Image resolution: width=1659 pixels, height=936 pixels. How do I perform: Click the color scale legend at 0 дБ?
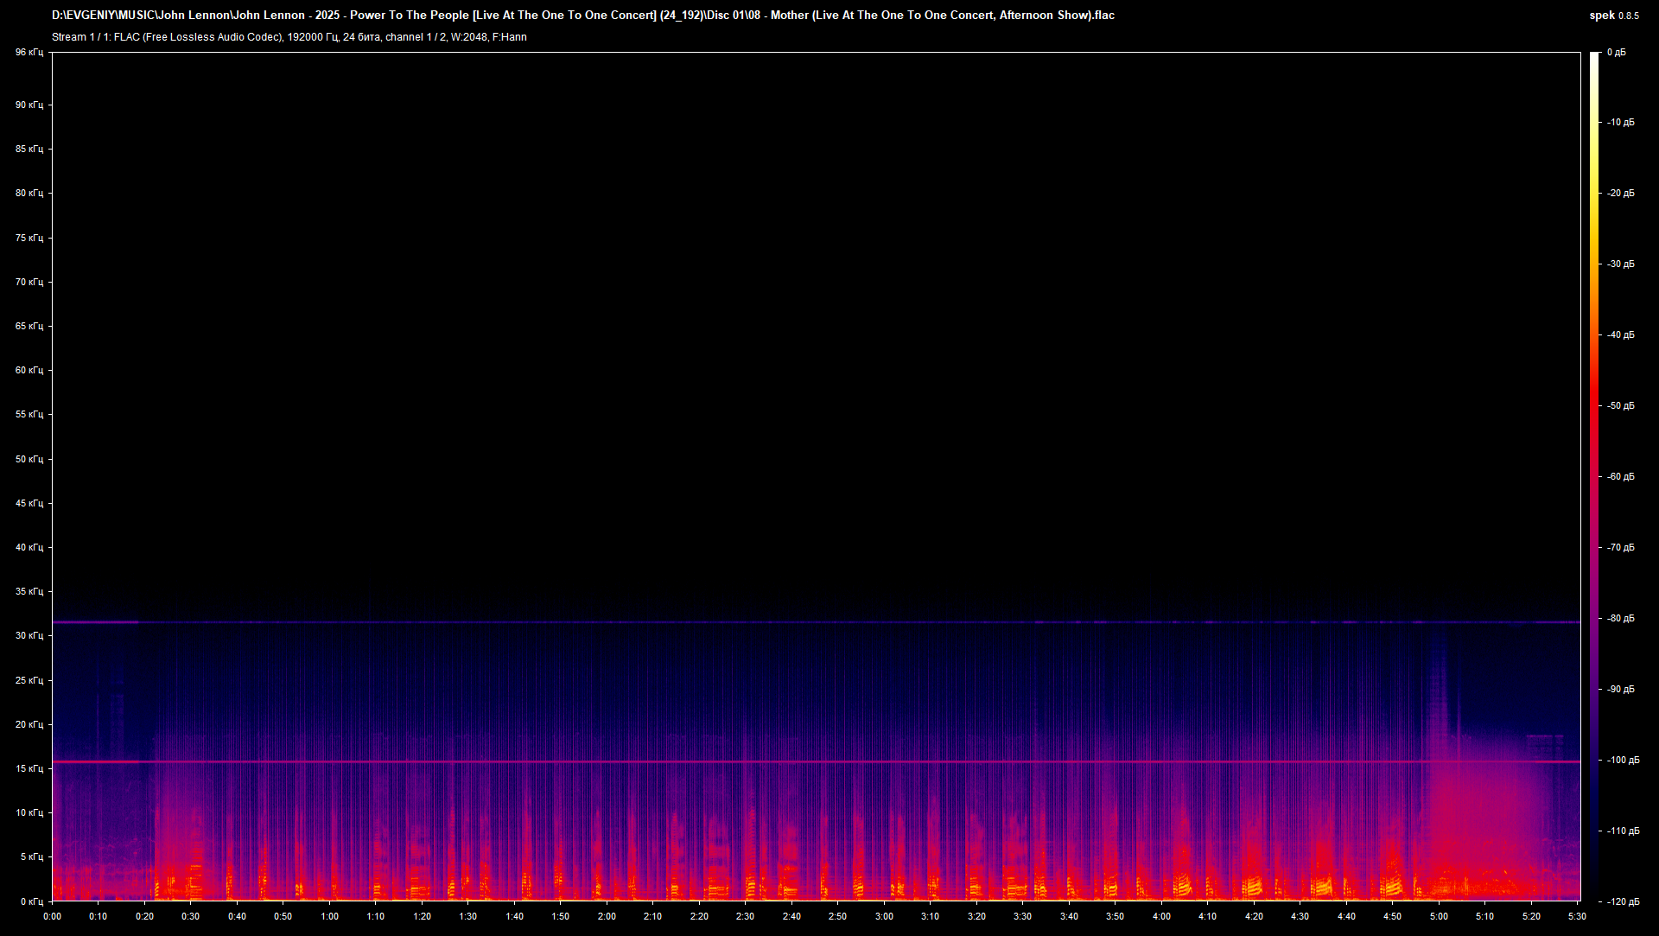(1618, 52)
